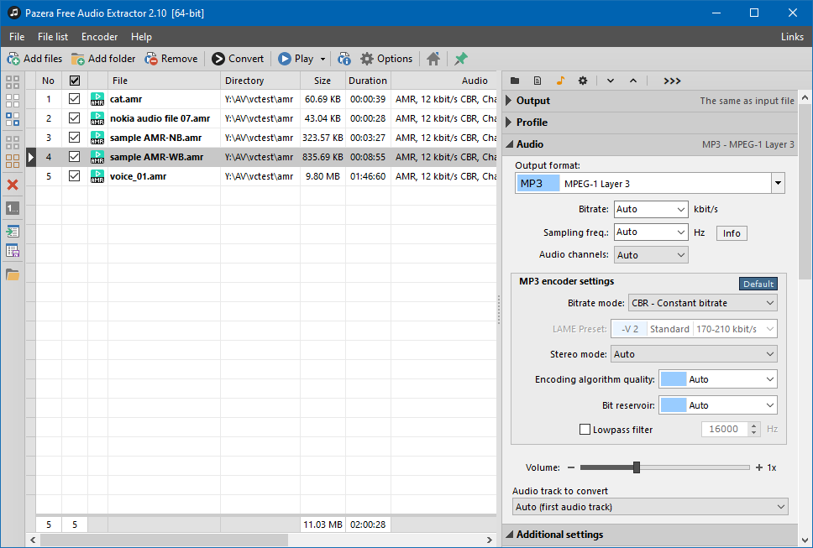Open the Stereo mode dropdown
813x548 pixels.
coord(694,354)
